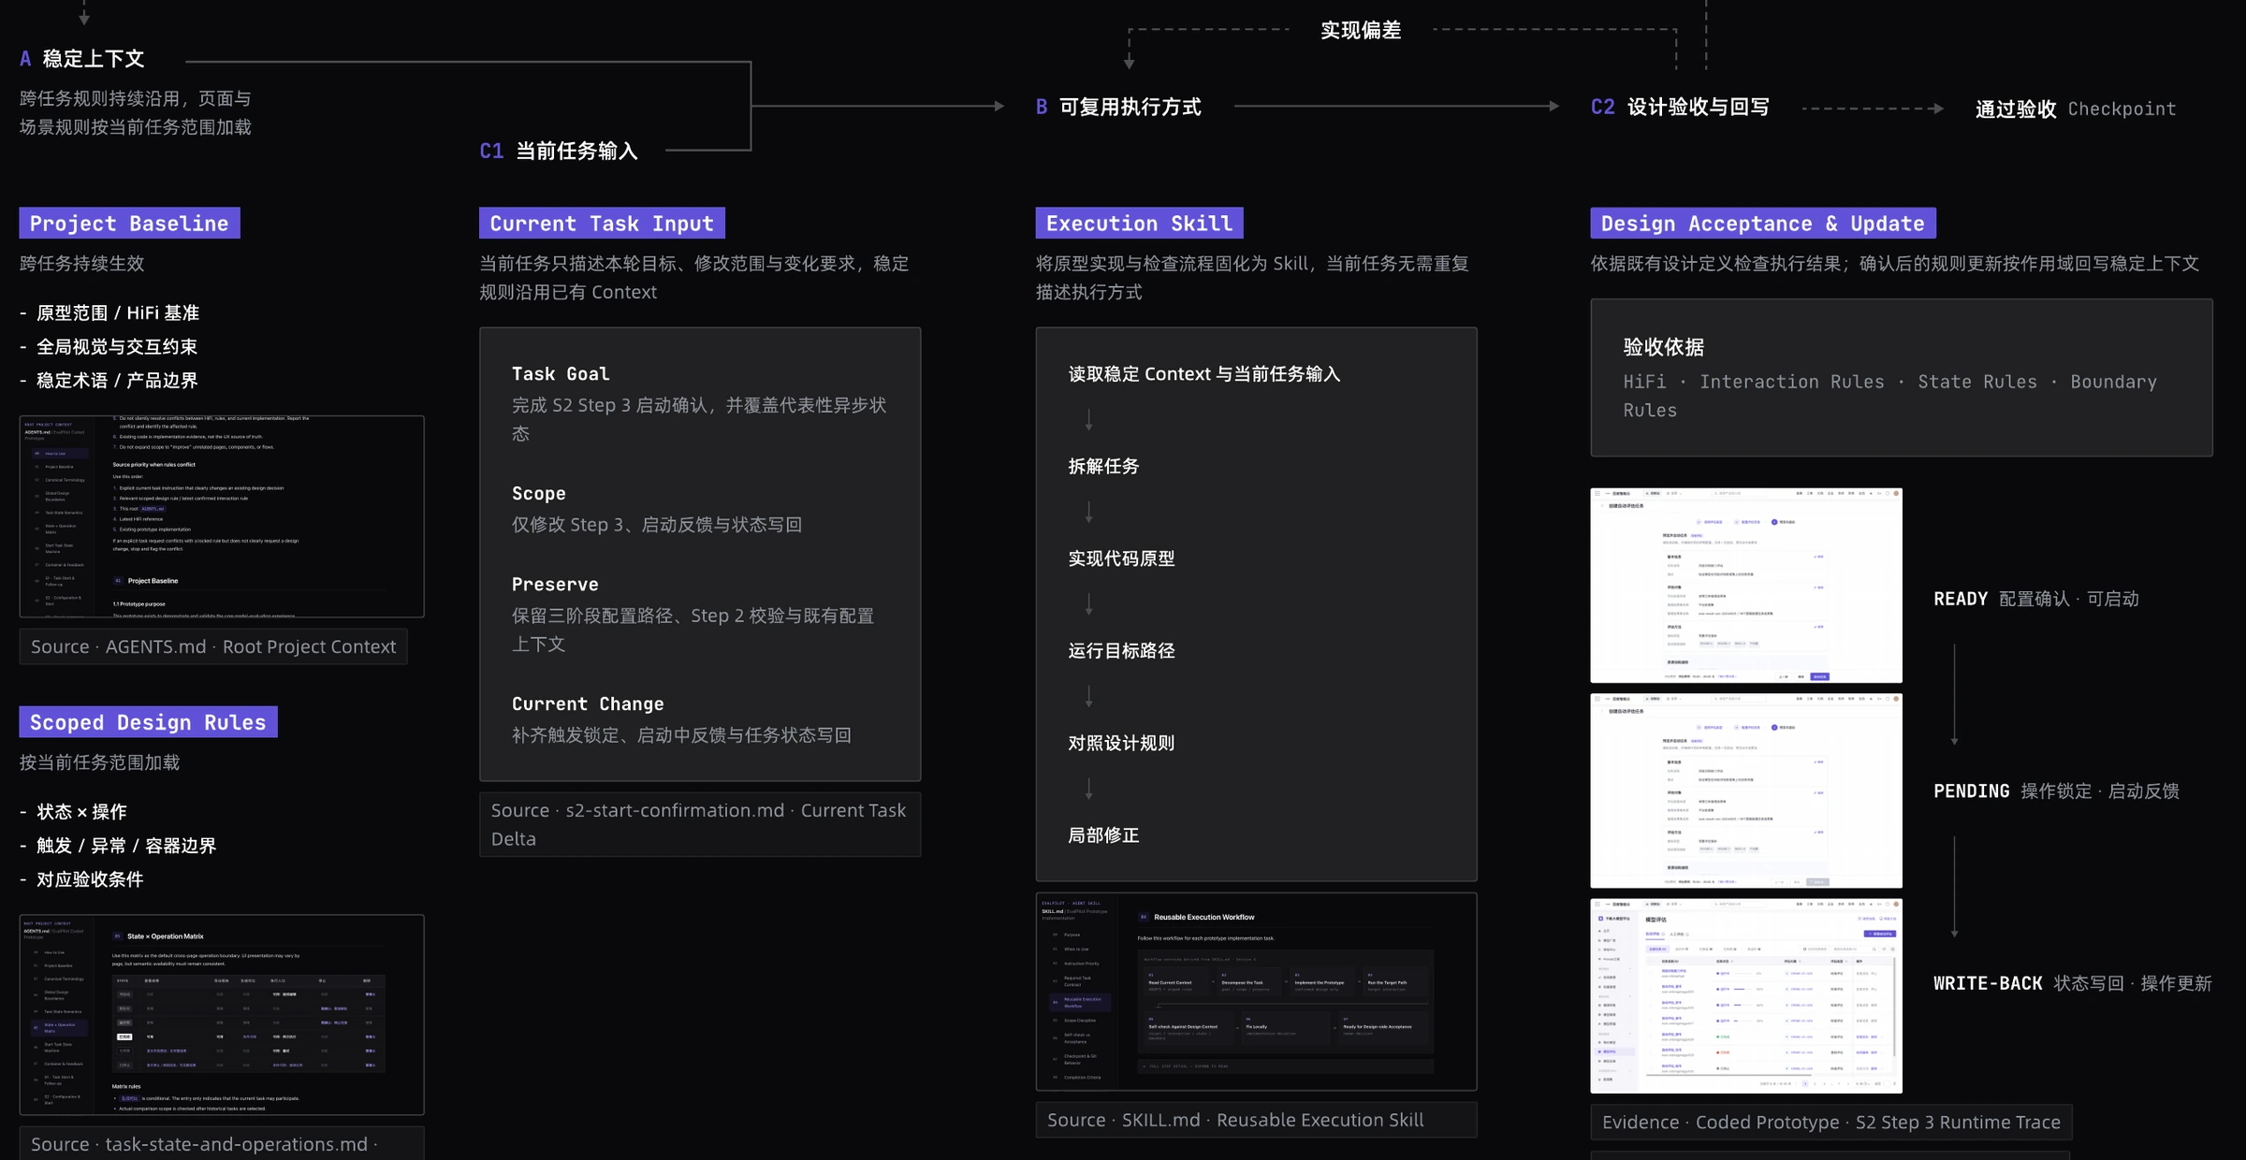Select the 'Task Goal' field heading
2246x1160 pixels.
(561, 373)
